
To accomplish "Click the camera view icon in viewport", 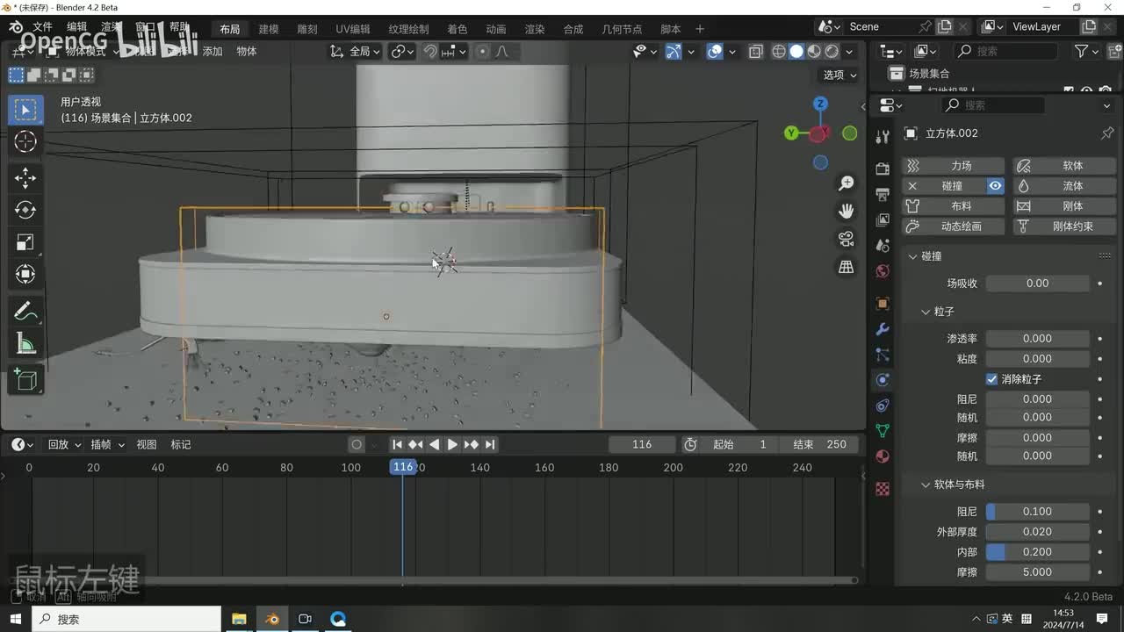I will point(847,239).
